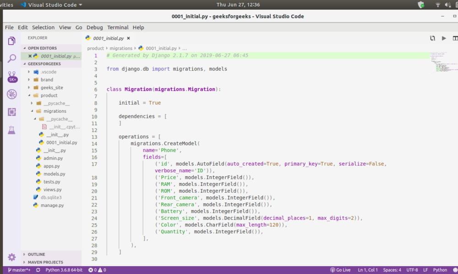Image resolution: width=458 pixels, height=274 pixels.
Task: Click line number 14 in the gutter
Action: point(94,143)
